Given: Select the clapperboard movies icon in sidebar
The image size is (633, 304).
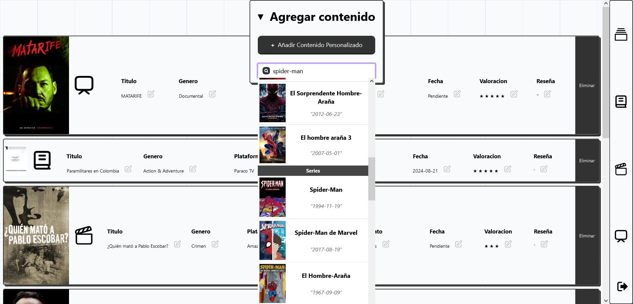Looking at the screenshot, I should 621,169.
